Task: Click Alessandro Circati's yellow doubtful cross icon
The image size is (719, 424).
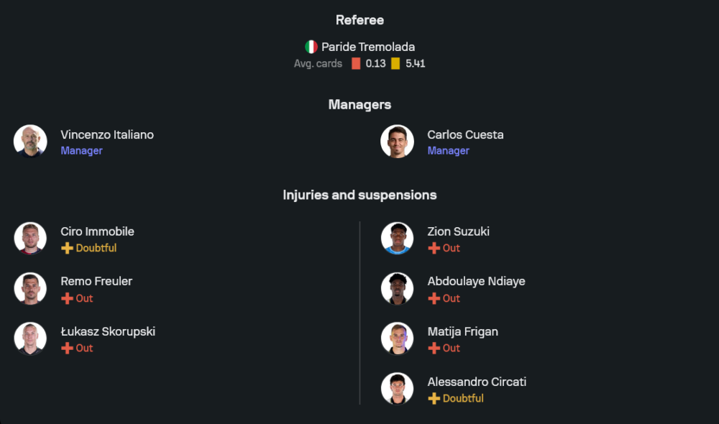Action: (x=434, y=398)
